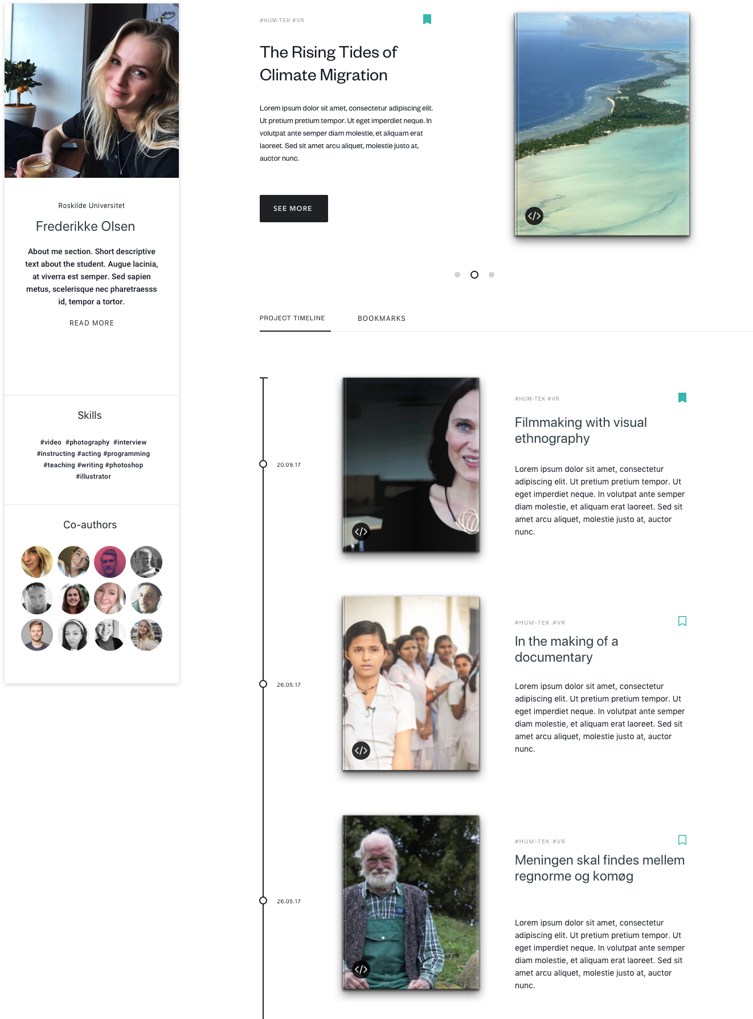Image resolution: width=753 pixels, height=1019 pixels.
Task: Click #HUM-TEK #VR tags above Meningen title
Action: tap(540, 842)
